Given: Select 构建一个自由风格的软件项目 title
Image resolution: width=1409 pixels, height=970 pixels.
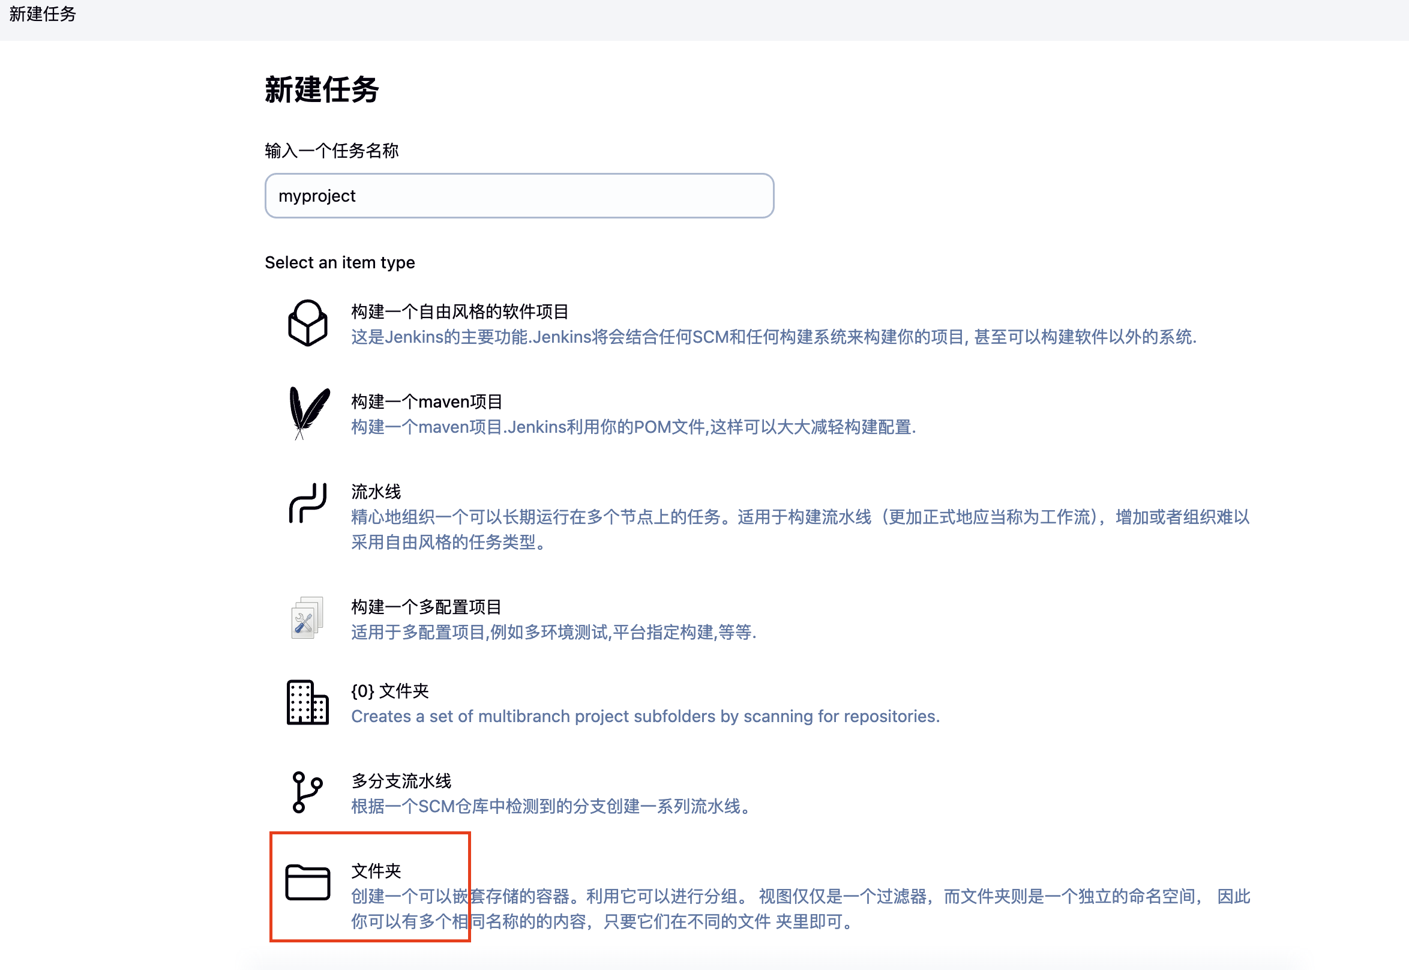Looking at the screenshot, I should 459,312.
